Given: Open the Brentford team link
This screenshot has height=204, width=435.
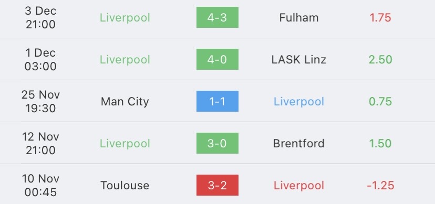Looking at the screenshot, I should point(299,143).
